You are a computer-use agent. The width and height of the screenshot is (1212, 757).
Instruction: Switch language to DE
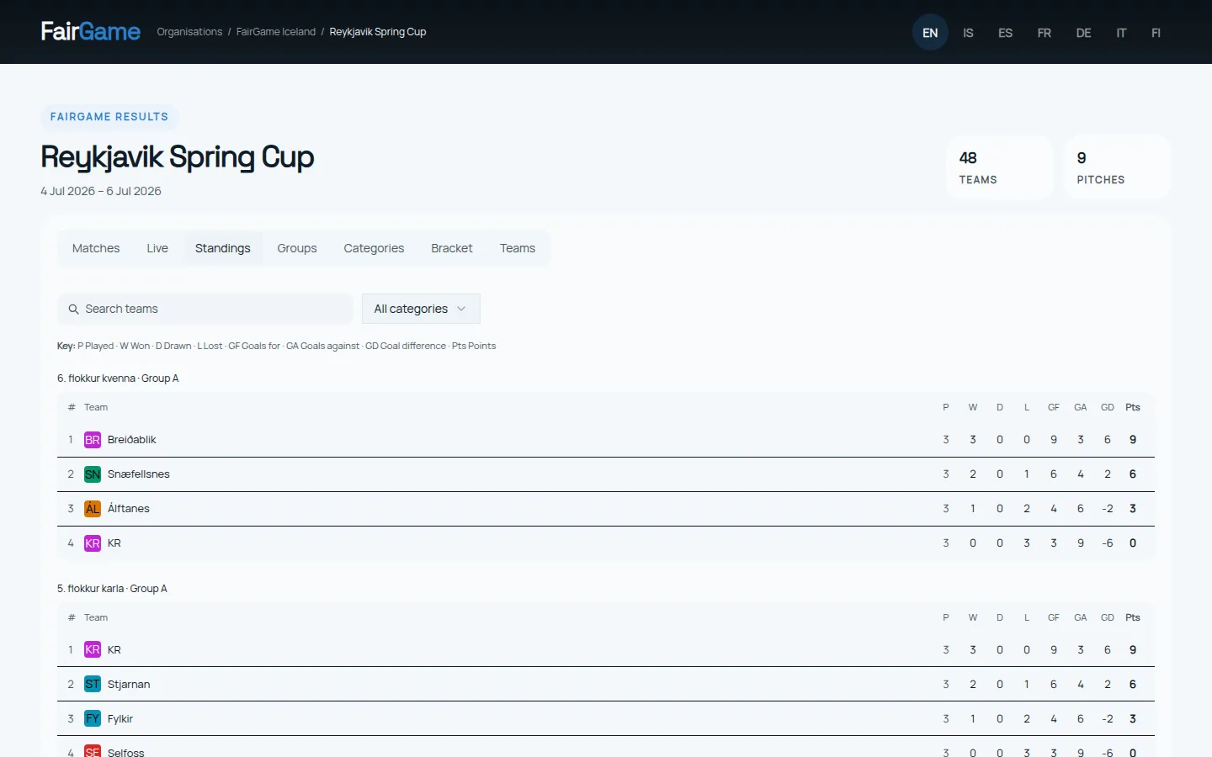tap(1083, 33)
